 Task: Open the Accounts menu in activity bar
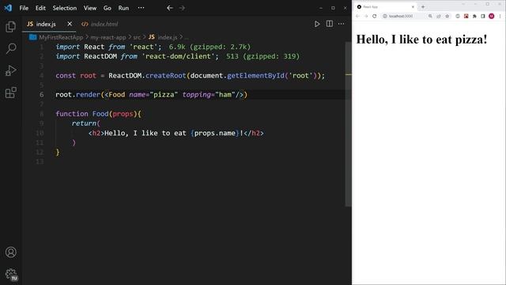point(10,252)
